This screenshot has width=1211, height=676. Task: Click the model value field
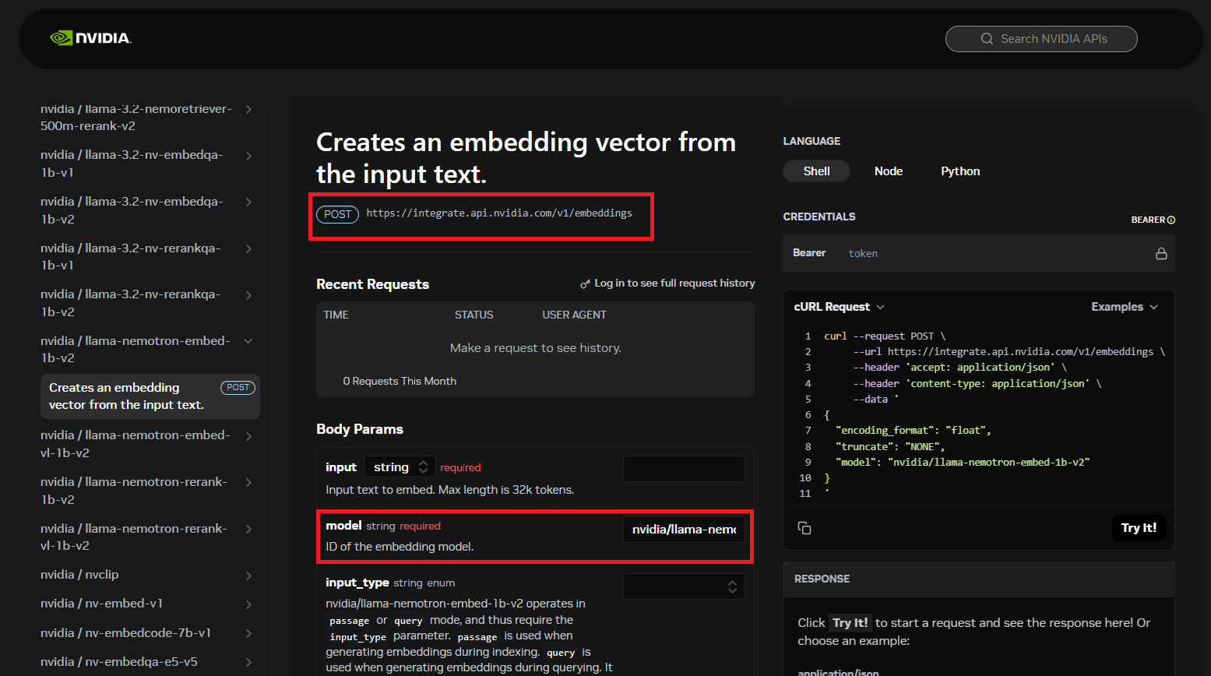coord(684,530)
